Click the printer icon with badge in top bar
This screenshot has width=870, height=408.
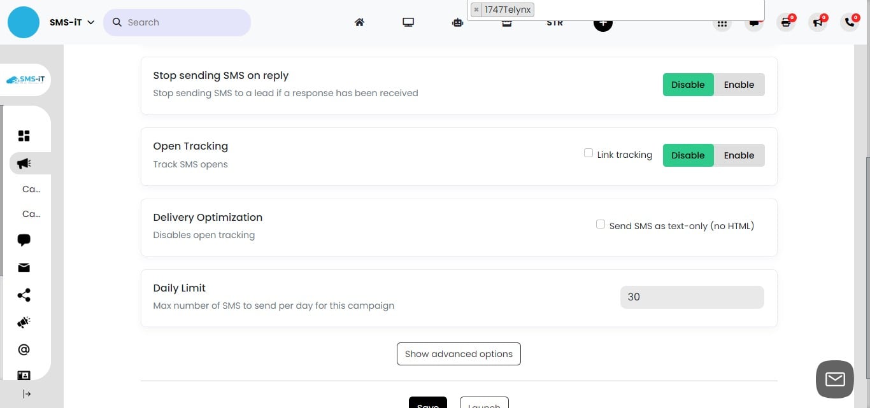coord(786,22)
